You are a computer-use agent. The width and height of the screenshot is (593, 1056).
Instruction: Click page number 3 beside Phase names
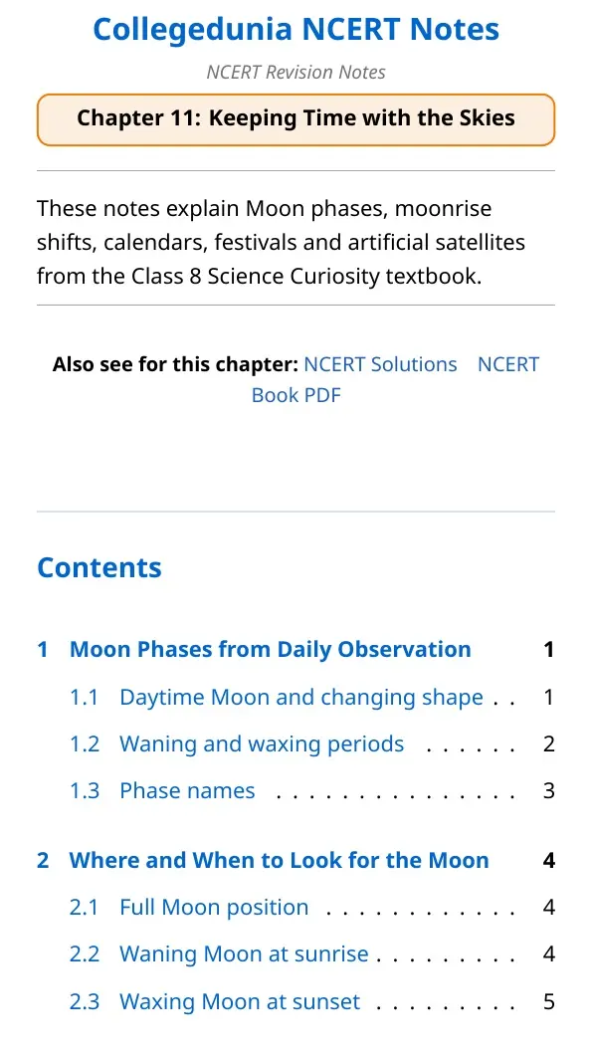548,790
